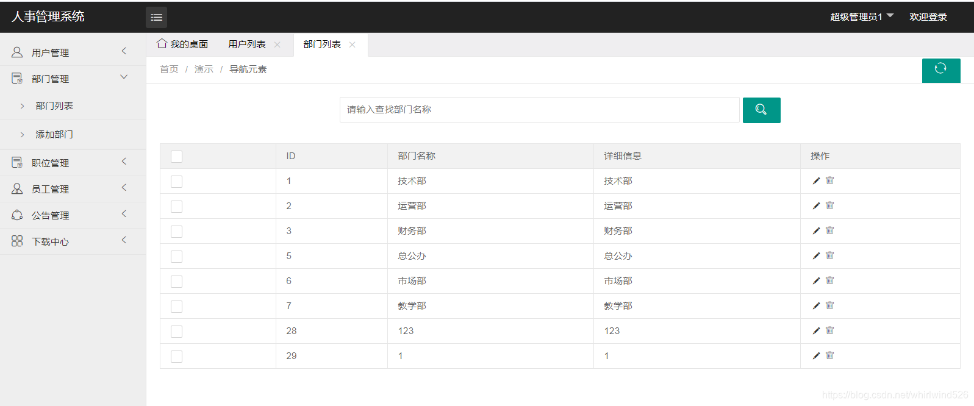974x406 pixels.
Task: Click the 职位管理 document icon in sidebar
Action: pyautogui.click(x=17, y=163)
